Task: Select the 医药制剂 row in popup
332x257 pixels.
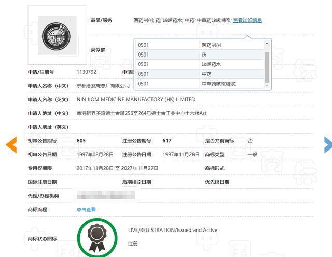Action: (x=200, y=45)
